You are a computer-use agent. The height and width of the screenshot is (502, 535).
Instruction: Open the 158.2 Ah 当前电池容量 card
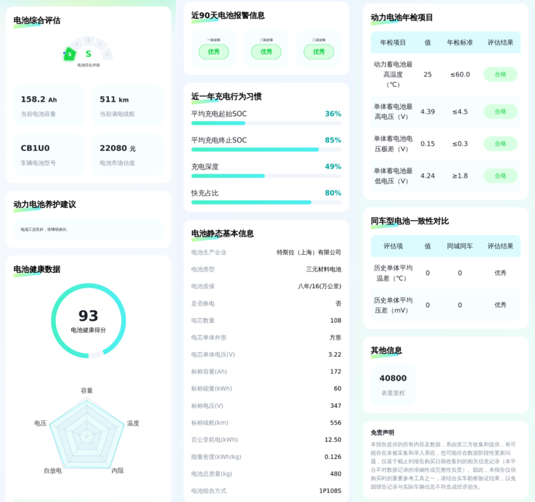tap(49, 106)
